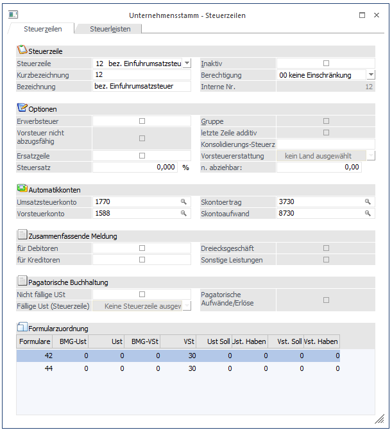The height and width of the screenshot is (430, 392).
Task: Click the Bezeichnung text field
Action: tap(141, 87)
